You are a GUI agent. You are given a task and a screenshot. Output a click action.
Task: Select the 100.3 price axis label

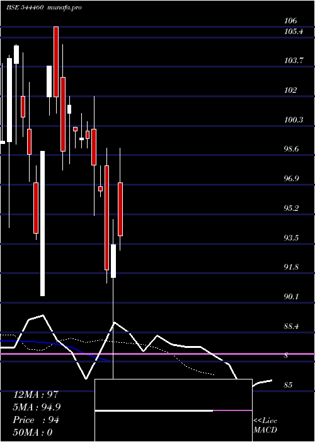pyautogui.click(x=294, y=120)
